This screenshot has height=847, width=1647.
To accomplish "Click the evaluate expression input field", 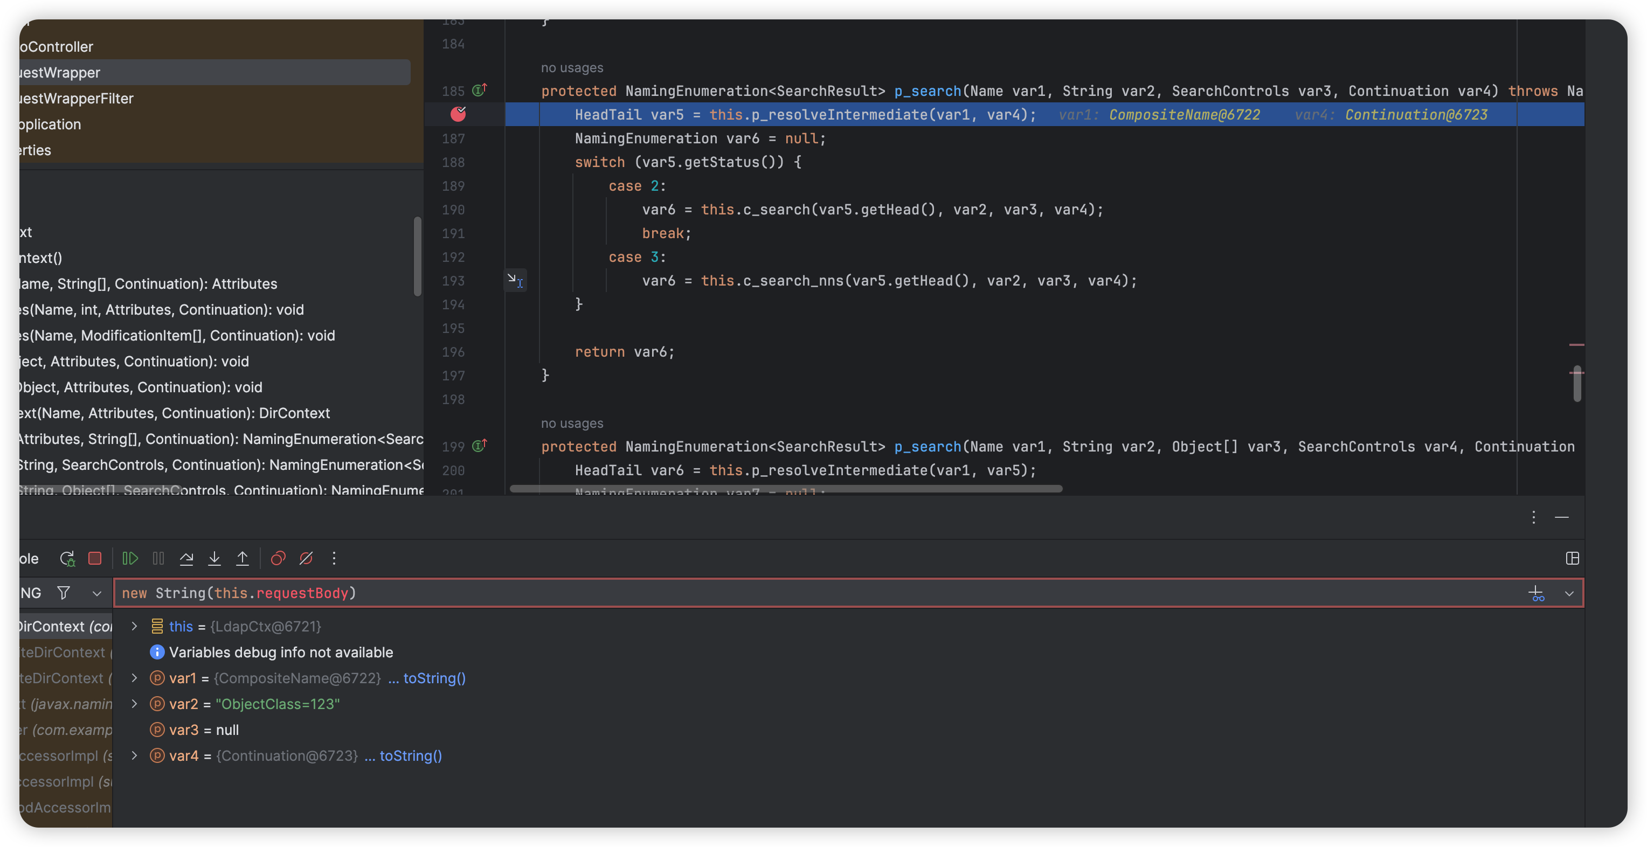I will 819,593.
